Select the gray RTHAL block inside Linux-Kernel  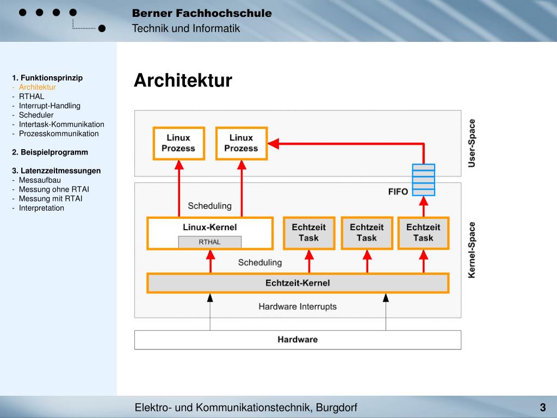click(x=209, y=242)
